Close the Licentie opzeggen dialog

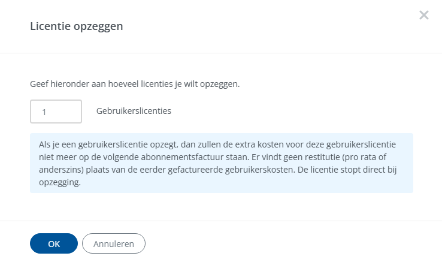424,16
